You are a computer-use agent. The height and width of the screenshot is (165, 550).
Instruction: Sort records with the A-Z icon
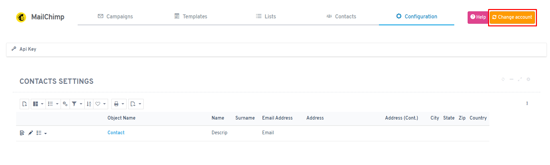(89, 104)
